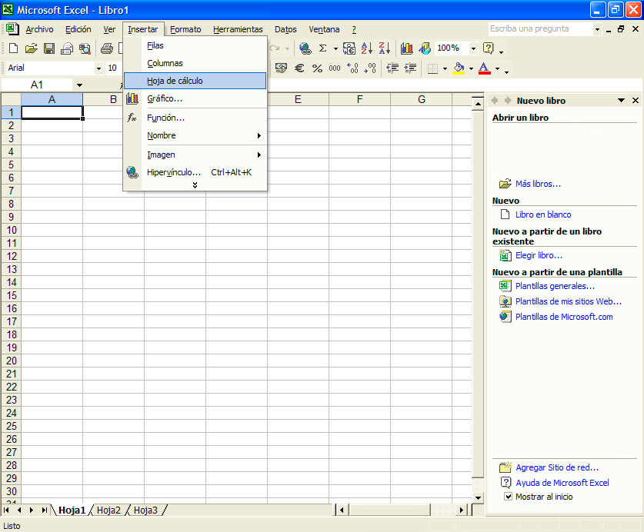Open the Borders dropdown arrow
This screenshot has width=644, height=532.
tap(445, 68)
